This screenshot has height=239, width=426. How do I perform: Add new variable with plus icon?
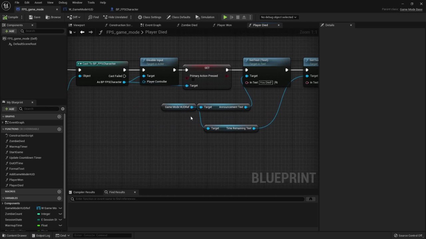[x=59, y=198]
